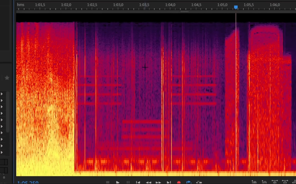Click Zoom In Time icon

[275, 182]
